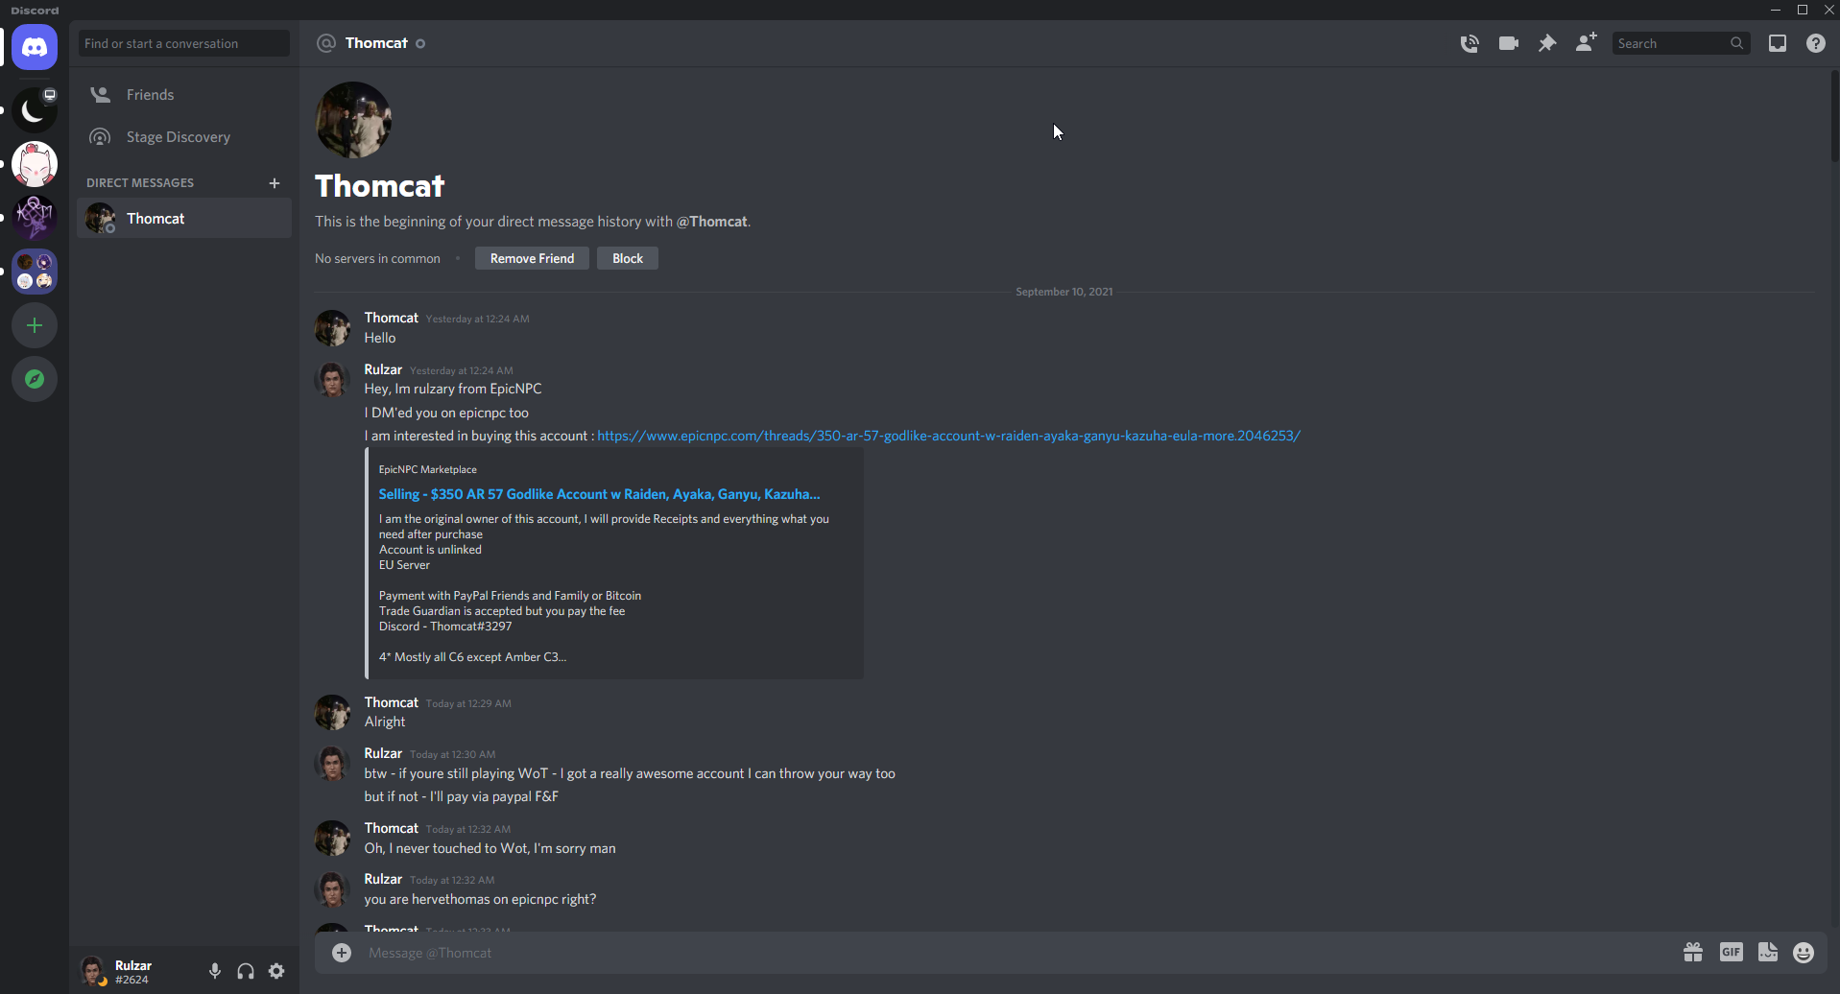Open the emoji picker
Image resolution: width=1840 pixels, height=994 pixels.
point(1804,952)
